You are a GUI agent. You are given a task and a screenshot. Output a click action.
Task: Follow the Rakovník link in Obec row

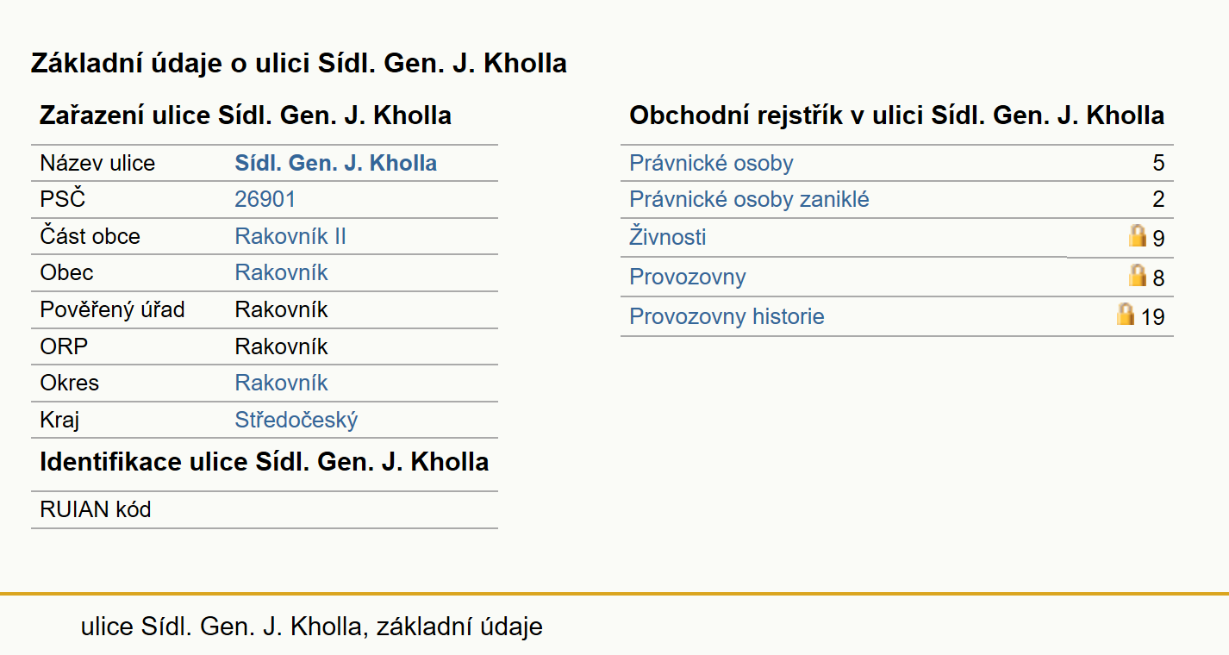pyautogui.click(x=281, y=272)
